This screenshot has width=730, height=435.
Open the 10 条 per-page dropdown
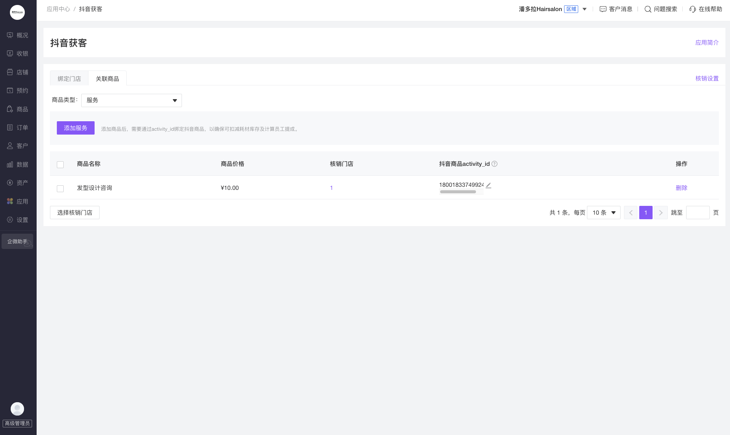[604, 213]
